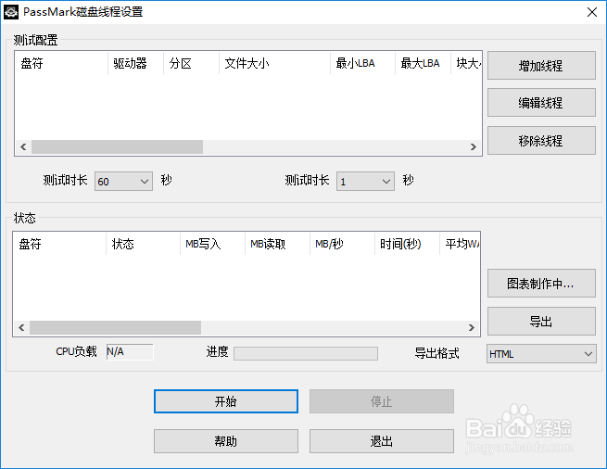Viewport: 607px width, 469px height.
Task: Expand the 导出格式 HTML dropdown
Action: (x=541, y=353)
